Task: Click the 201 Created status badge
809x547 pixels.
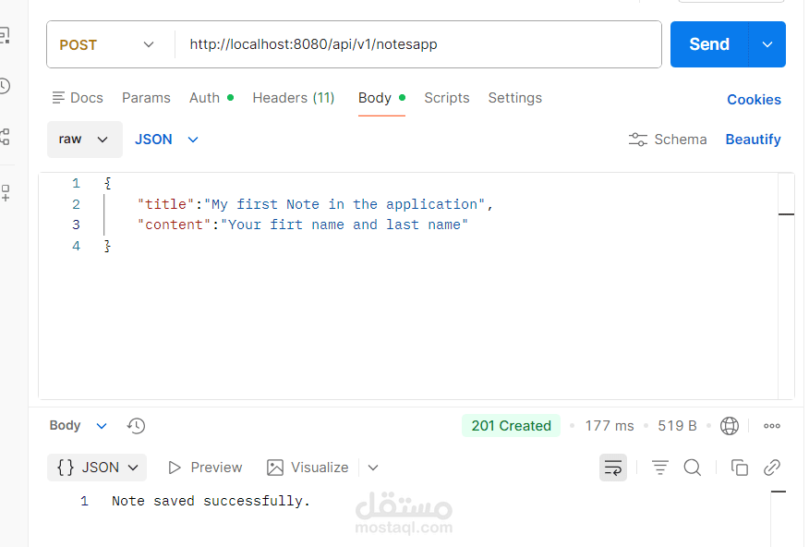Action: click(511, 426)
